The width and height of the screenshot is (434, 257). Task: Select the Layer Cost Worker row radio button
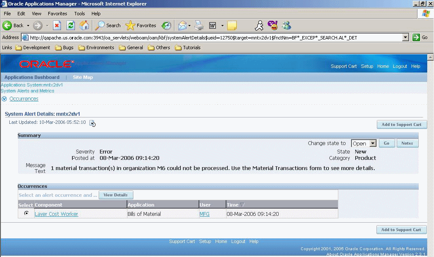click(26, 213)
